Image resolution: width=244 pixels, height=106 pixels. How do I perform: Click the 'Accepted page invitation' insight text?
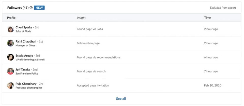[93, 85]
